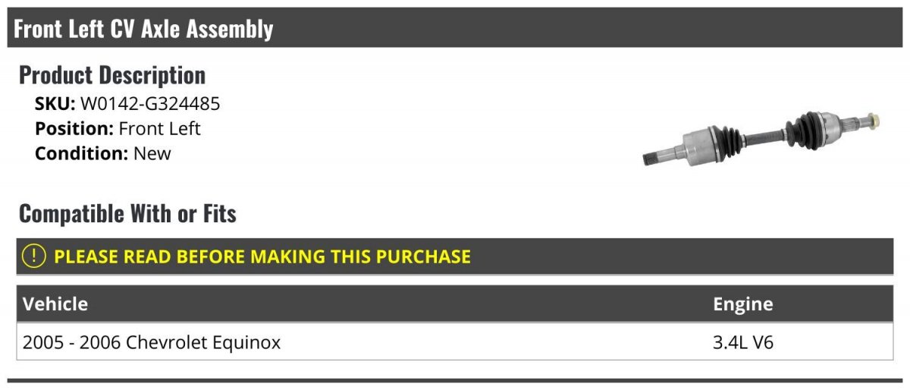Viewport: 910px width, 390px height.
Task: Click the Front Left CV Axle Assembly title
Action: [143, 29]
